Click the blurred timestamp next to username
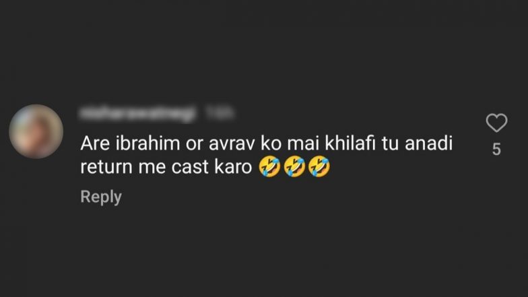This screenshot has width=528, height=297. coord(220,113)
